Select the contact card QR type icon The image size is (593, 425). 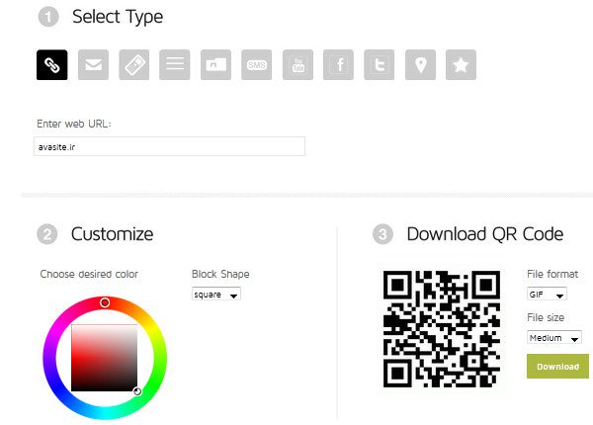click(x=215, y=64)
